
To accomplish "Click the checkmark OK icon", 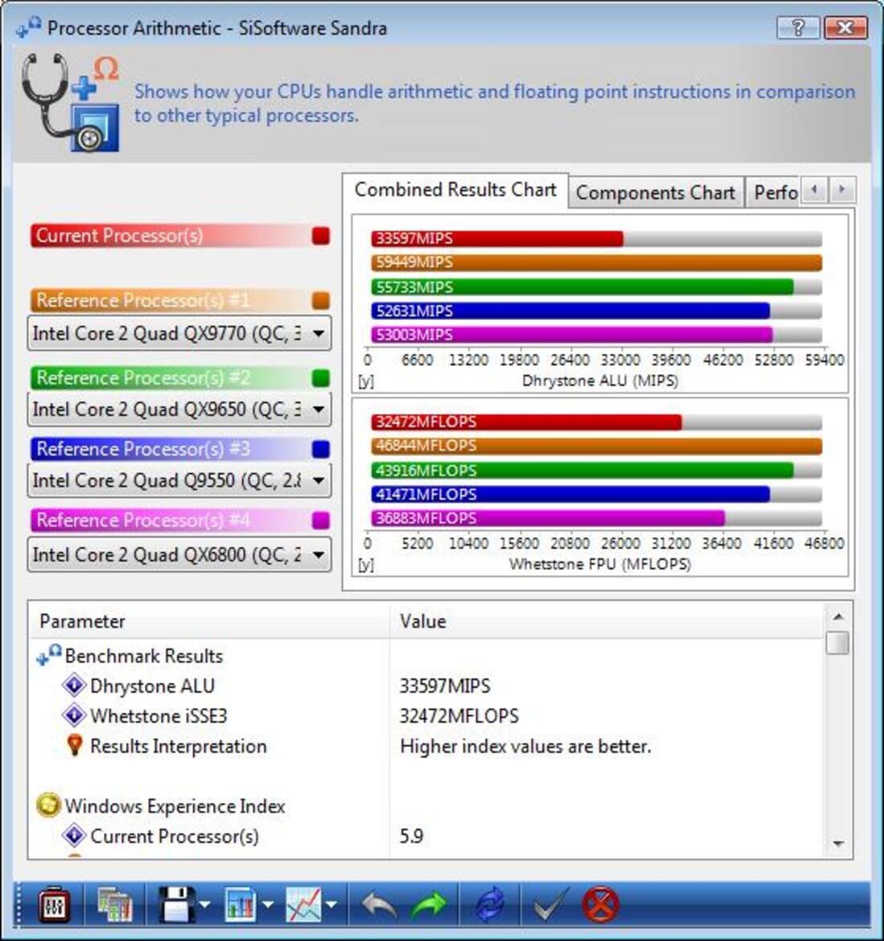I will click(x=550, y=904).
